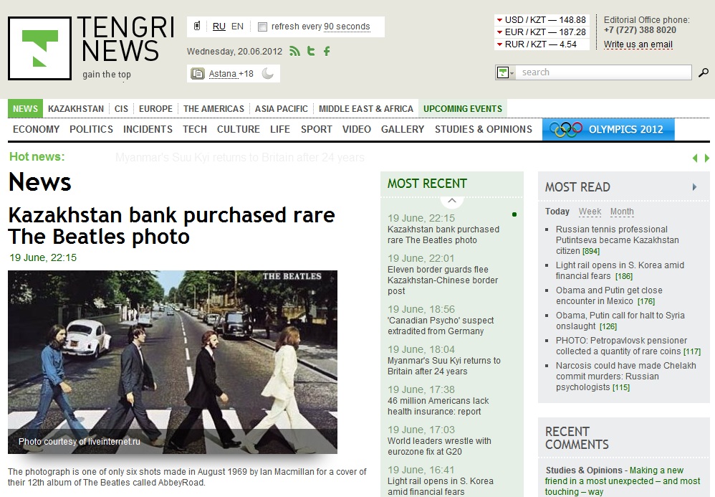Screen dimensions: 715x497
Task: Open the ASIA PACIFIC section
Action: tap(282, 108)
